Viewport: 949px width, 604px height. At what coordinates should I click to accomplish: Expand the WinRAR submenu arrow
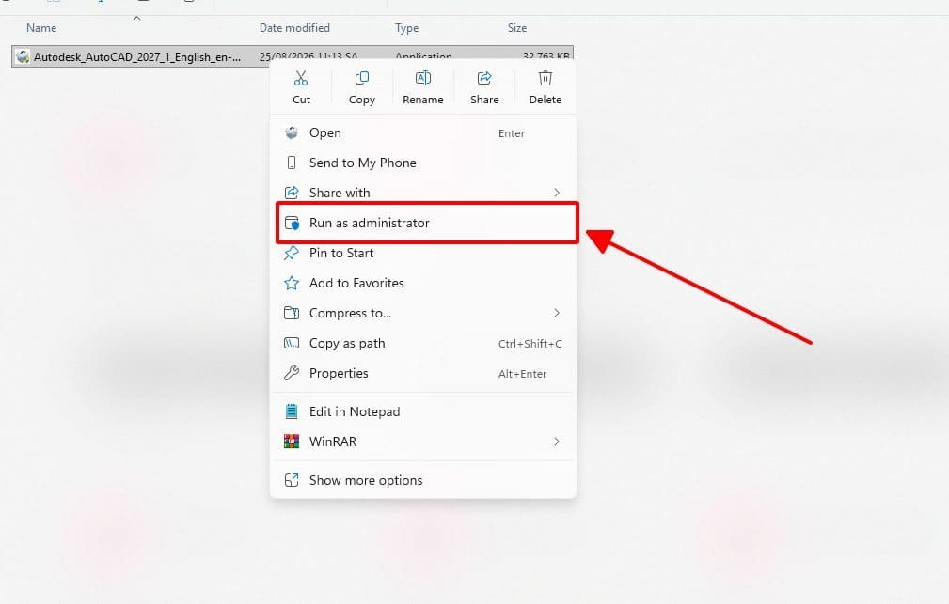coord(557,442)
